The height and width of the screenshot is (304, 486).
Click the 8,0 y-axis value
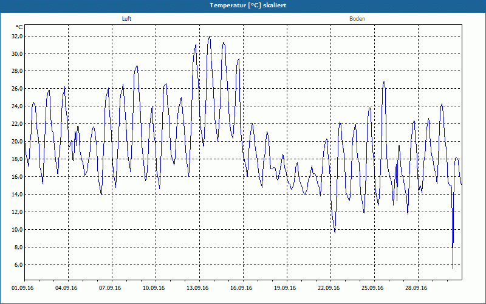click(x=18, y=247)
